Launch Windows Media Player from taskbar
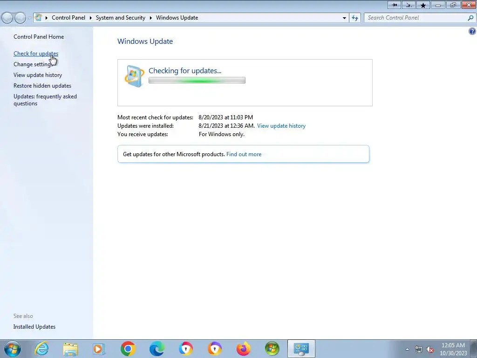477x358 pixels. tap(99, 349)
